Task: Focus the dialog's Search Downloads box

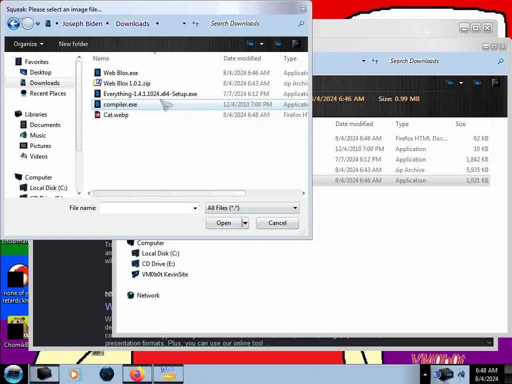Action: point(251,23)
